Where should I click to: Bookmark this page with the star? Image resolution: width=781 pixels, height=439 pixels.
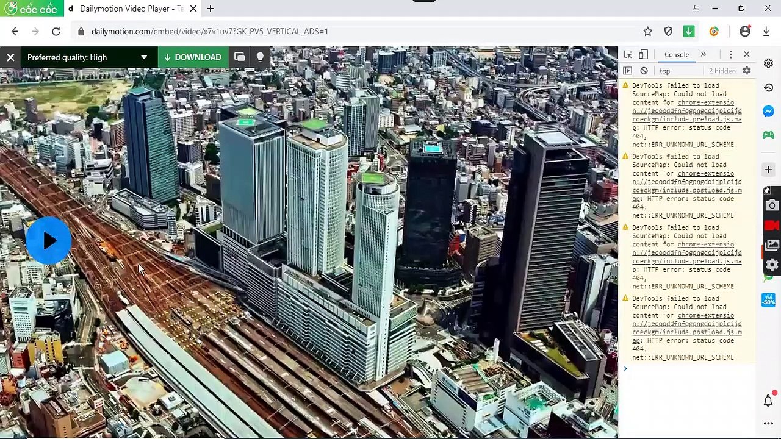(647, 31)
